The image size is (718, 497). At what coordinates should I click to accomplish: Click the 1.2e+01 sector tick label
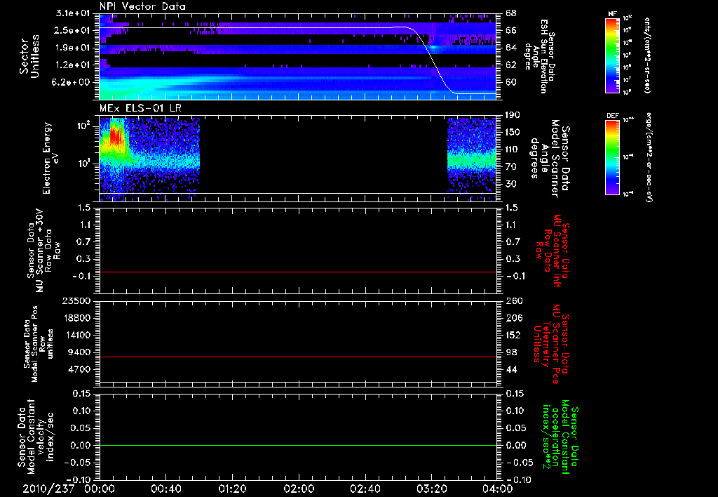point(73,65)
